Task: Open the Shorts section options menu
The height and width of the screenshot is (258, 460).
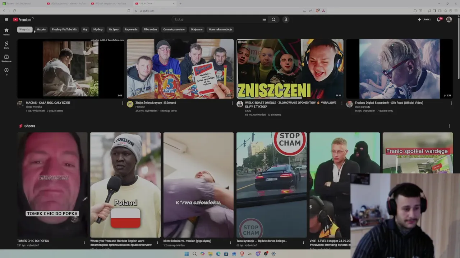Action: pyautogui.click(x=449, y=126)
